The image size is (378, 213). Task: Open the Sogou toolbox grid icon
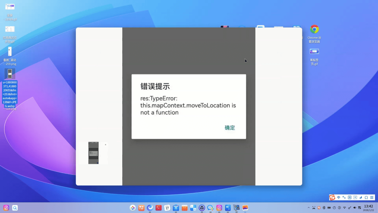coord(372,197)
